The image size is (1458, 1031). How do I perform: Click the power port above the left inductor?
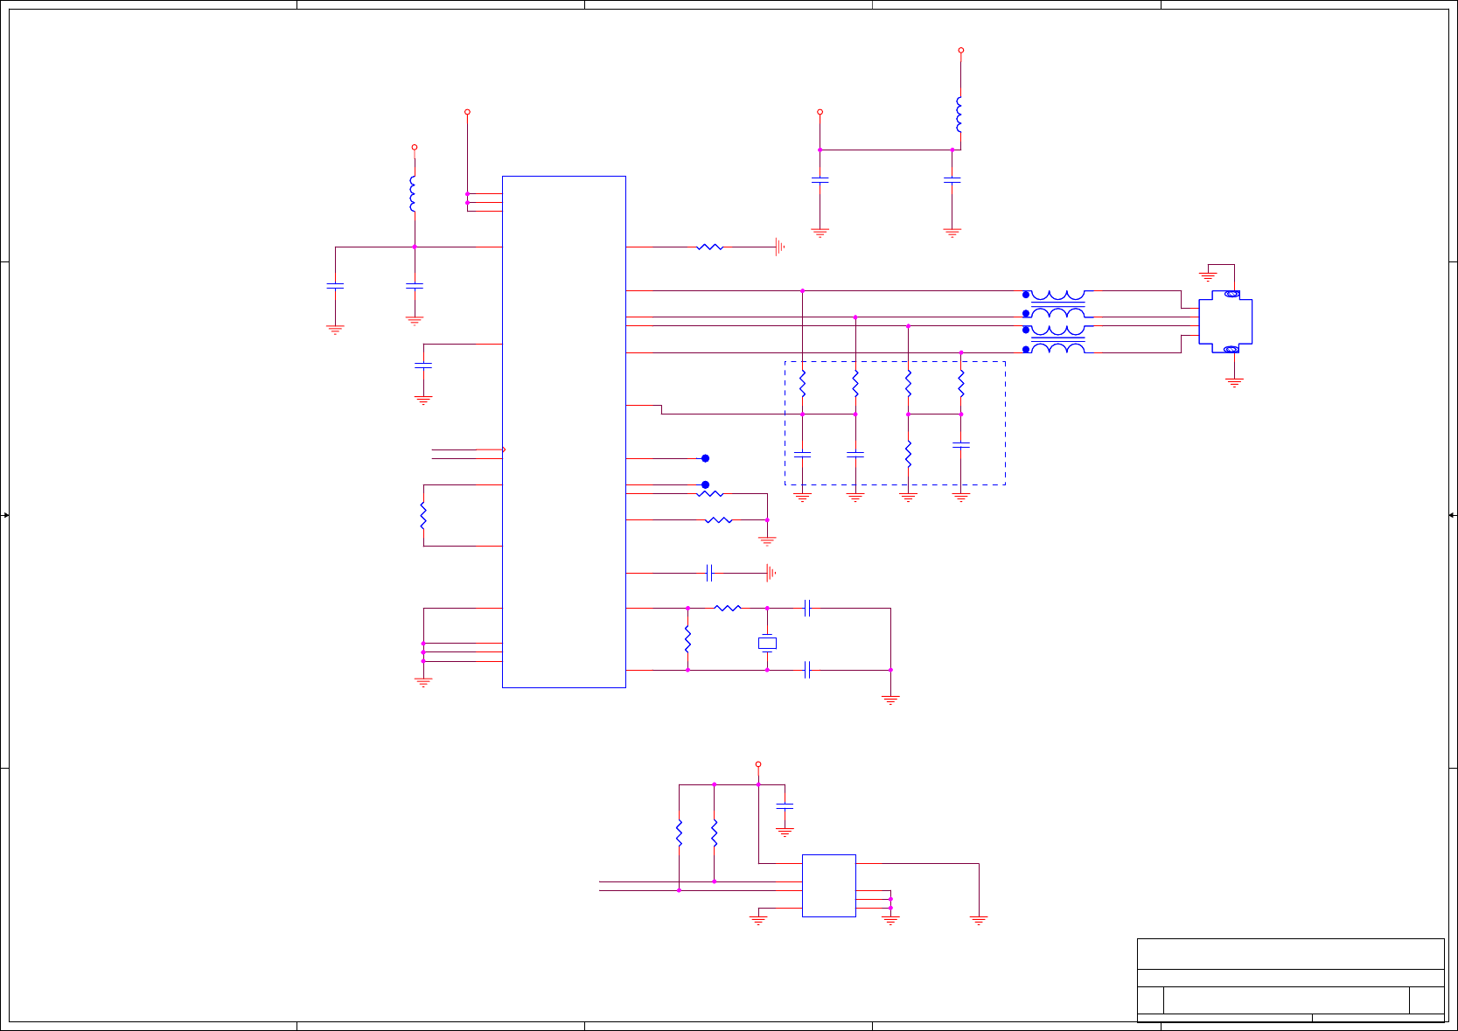point(415,147)
